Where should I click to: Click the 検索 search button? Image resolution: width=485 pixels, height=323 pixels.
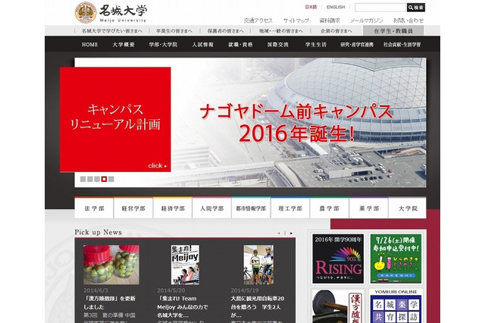tap(416, 8)
